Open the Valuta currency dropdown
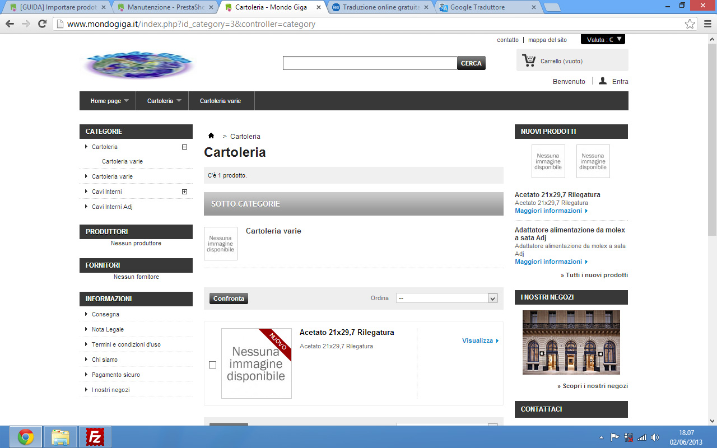717x448 pixels. tap(603, 39)
